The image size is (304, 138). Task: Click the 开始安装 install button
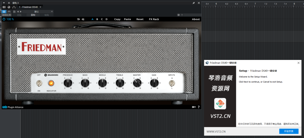[x=289, y=131]
